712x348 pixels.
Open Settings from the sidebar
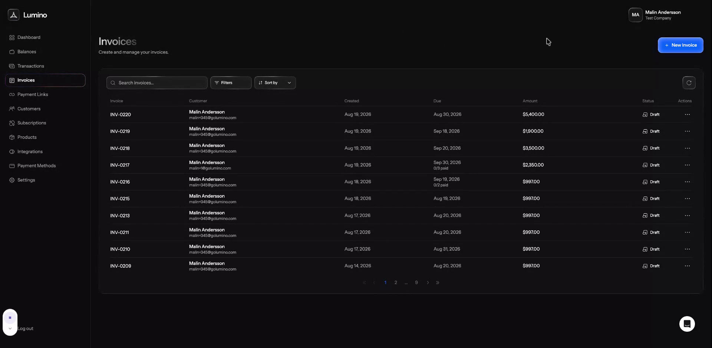point(26,180)
